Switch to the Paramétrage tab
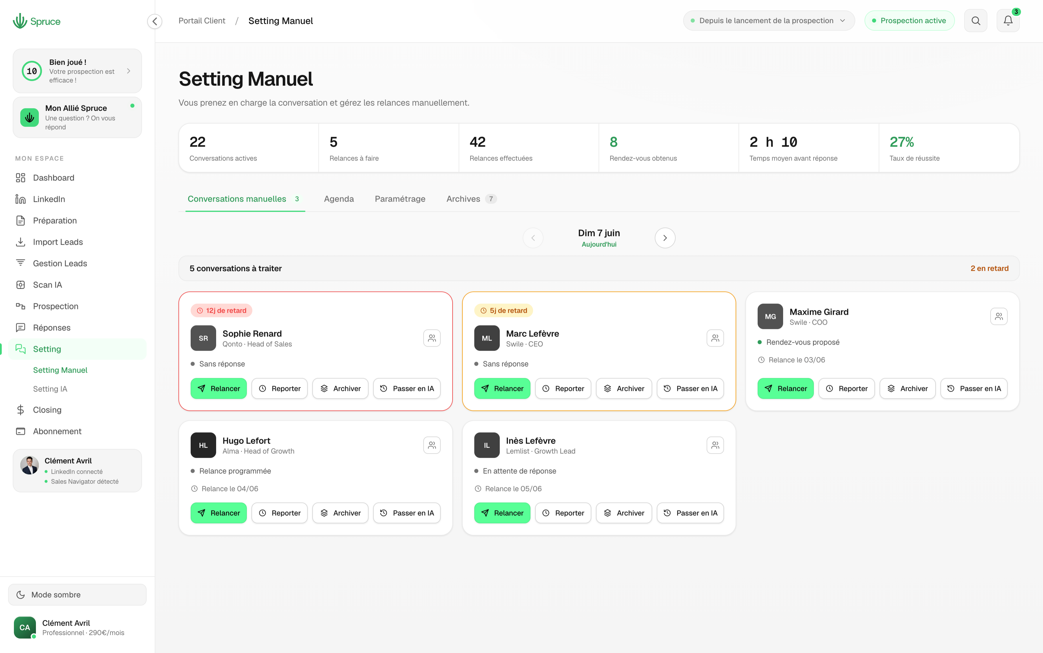Viewport: 1043px width, 653px height. coord(400,199)
